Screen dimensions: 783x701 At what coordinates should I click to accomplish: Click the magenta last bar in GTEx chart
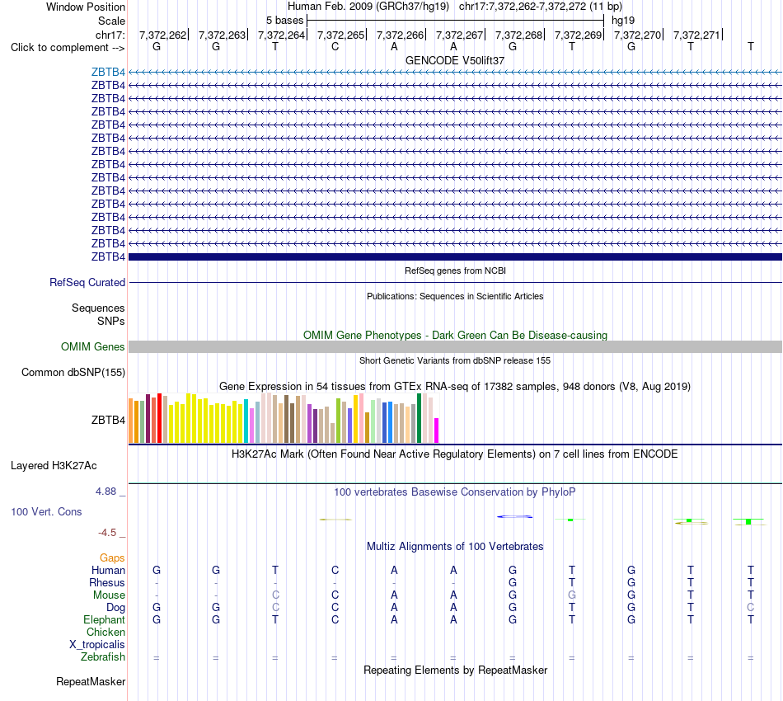point(437,430)
